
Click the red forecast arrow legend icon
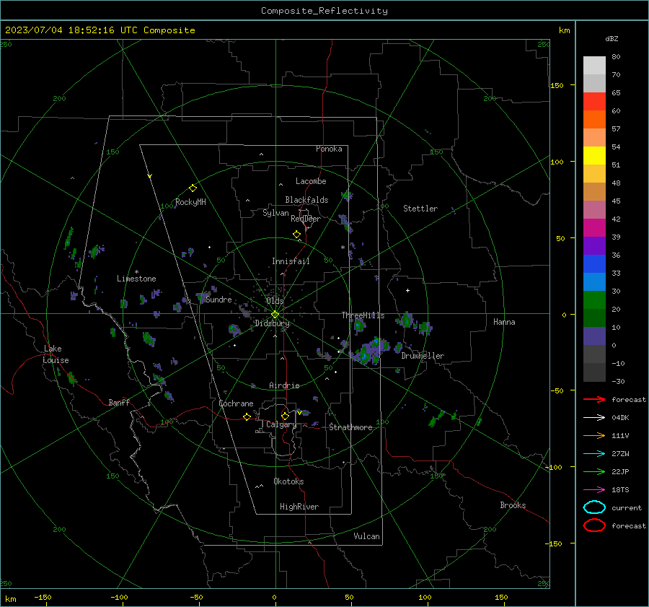(594, 399)
